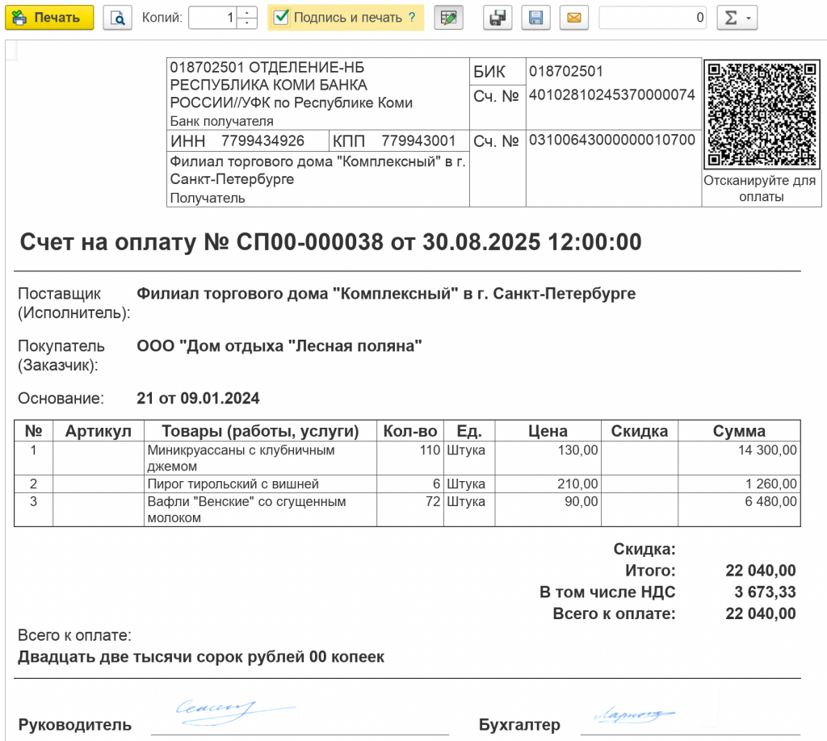Image resolution: width=827 pixels, height=741 pixels.
Task: Click the Копий number input field
Action: (212, 18)
